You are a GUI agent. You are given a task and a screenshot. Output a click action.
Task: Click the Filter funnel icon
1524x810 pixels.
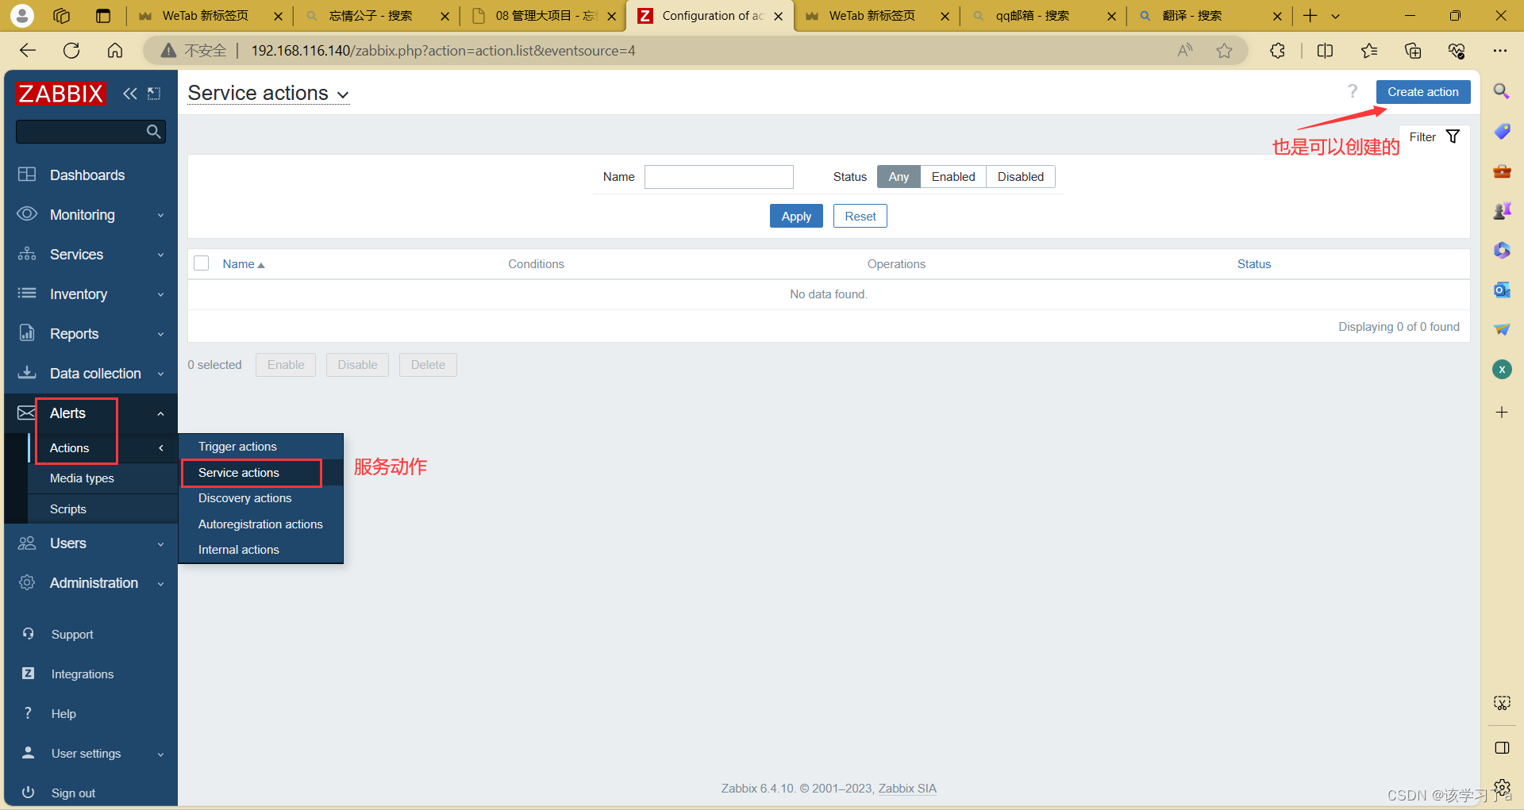click(x=1453, y=136)
